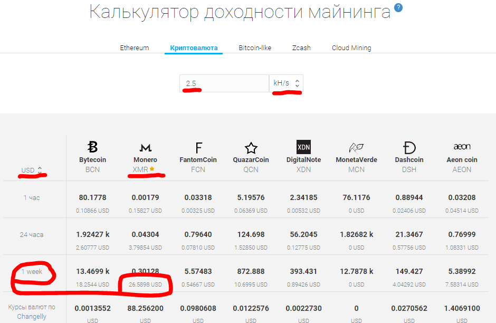Open the Cloud Mining tab
The height and width of the screenshot is (323, 496).
coord(351,48)
